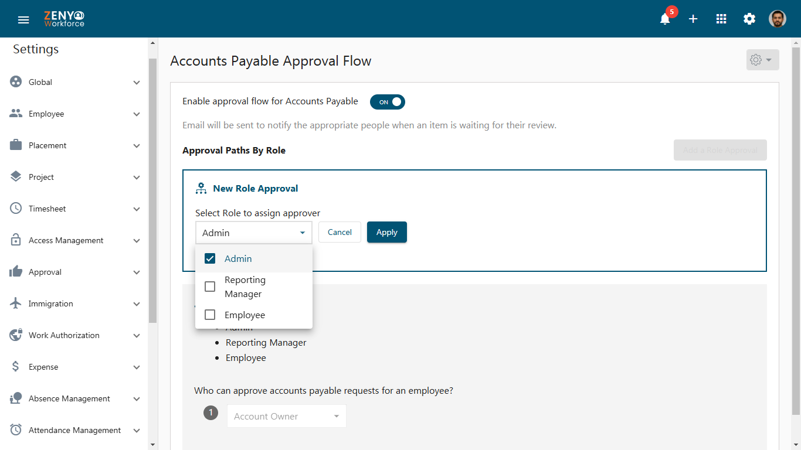
Task: Open settings gear in top bar
Action: pyautogui.click(x=749, y=19)
